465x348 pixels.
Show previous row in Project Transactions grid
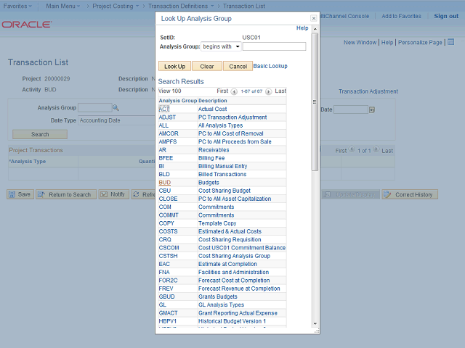[352, 149]
